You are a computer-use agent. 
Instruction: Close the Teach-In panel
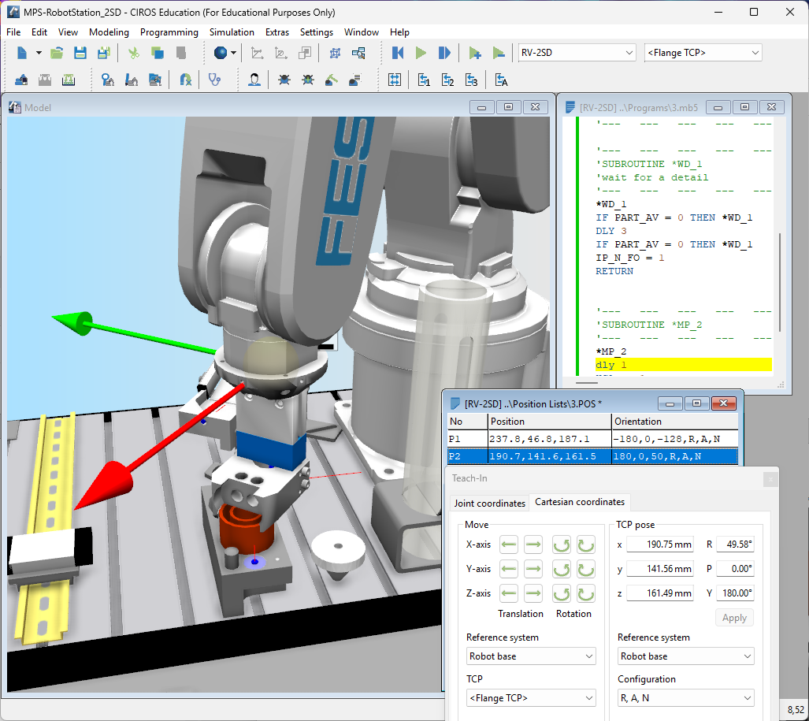tap(770, 479)
